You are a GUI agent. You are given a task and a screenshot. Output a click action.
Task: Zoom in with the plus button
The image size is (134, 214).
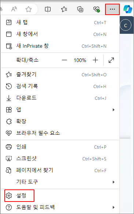(96, 60)
